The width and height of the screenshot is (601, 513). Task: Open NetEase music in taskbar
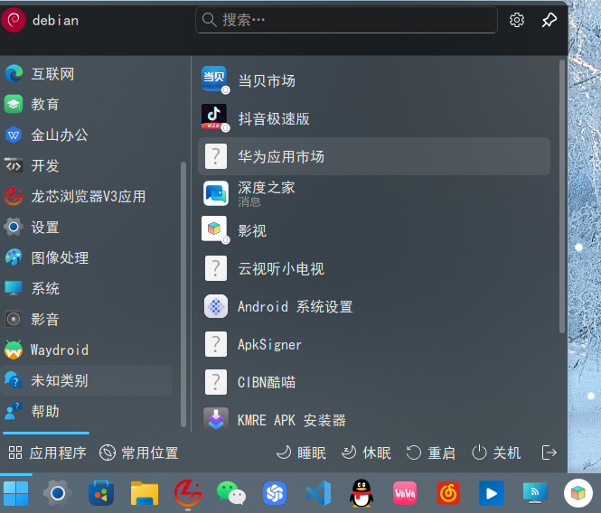[448, 493]
